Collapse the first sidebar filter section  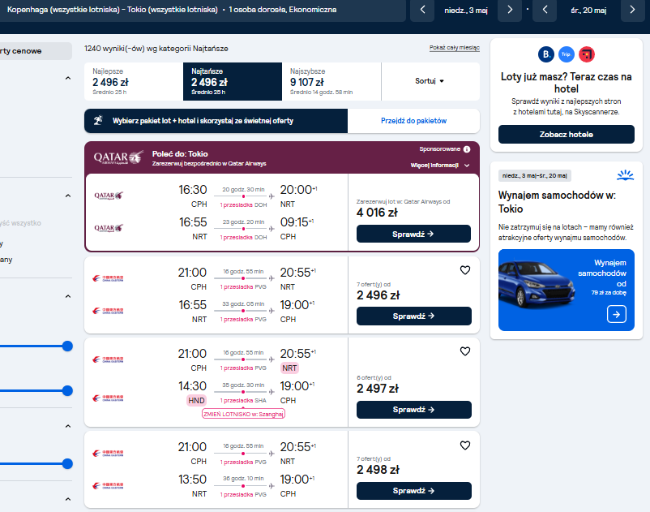[x=68, y=78]
